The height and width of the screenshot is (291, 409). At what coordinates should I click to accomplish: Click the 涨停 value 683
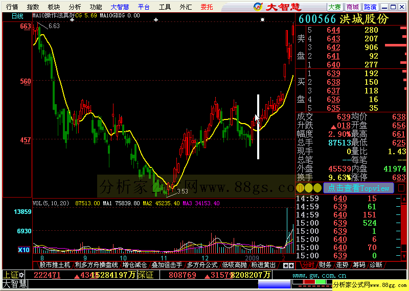click(x=399, y=178)
